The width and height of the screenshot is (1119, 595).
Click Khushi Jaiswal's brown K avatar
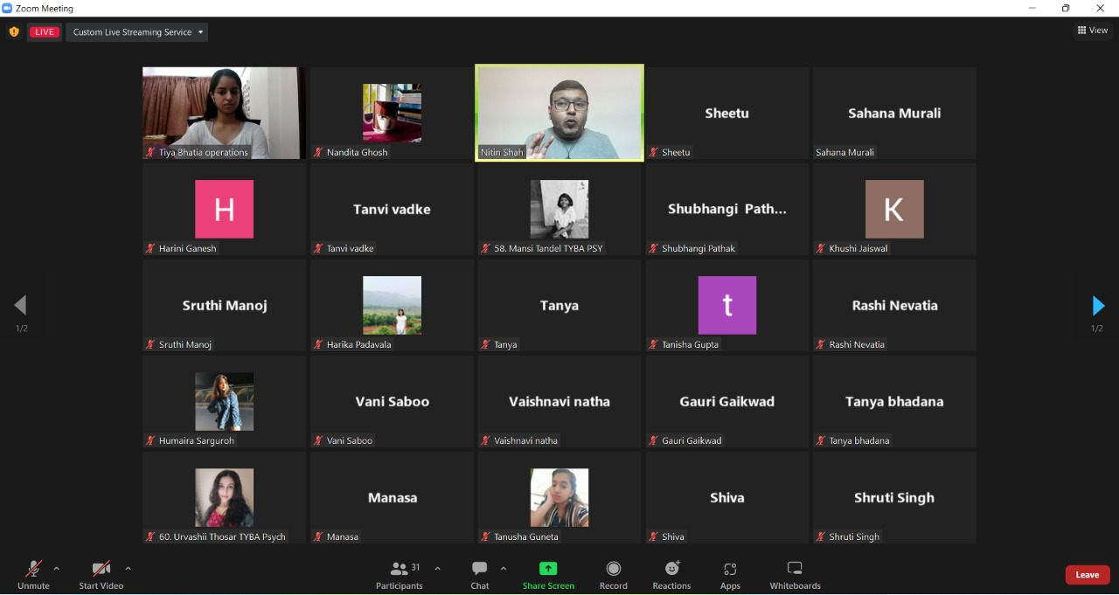click(894, 210)
